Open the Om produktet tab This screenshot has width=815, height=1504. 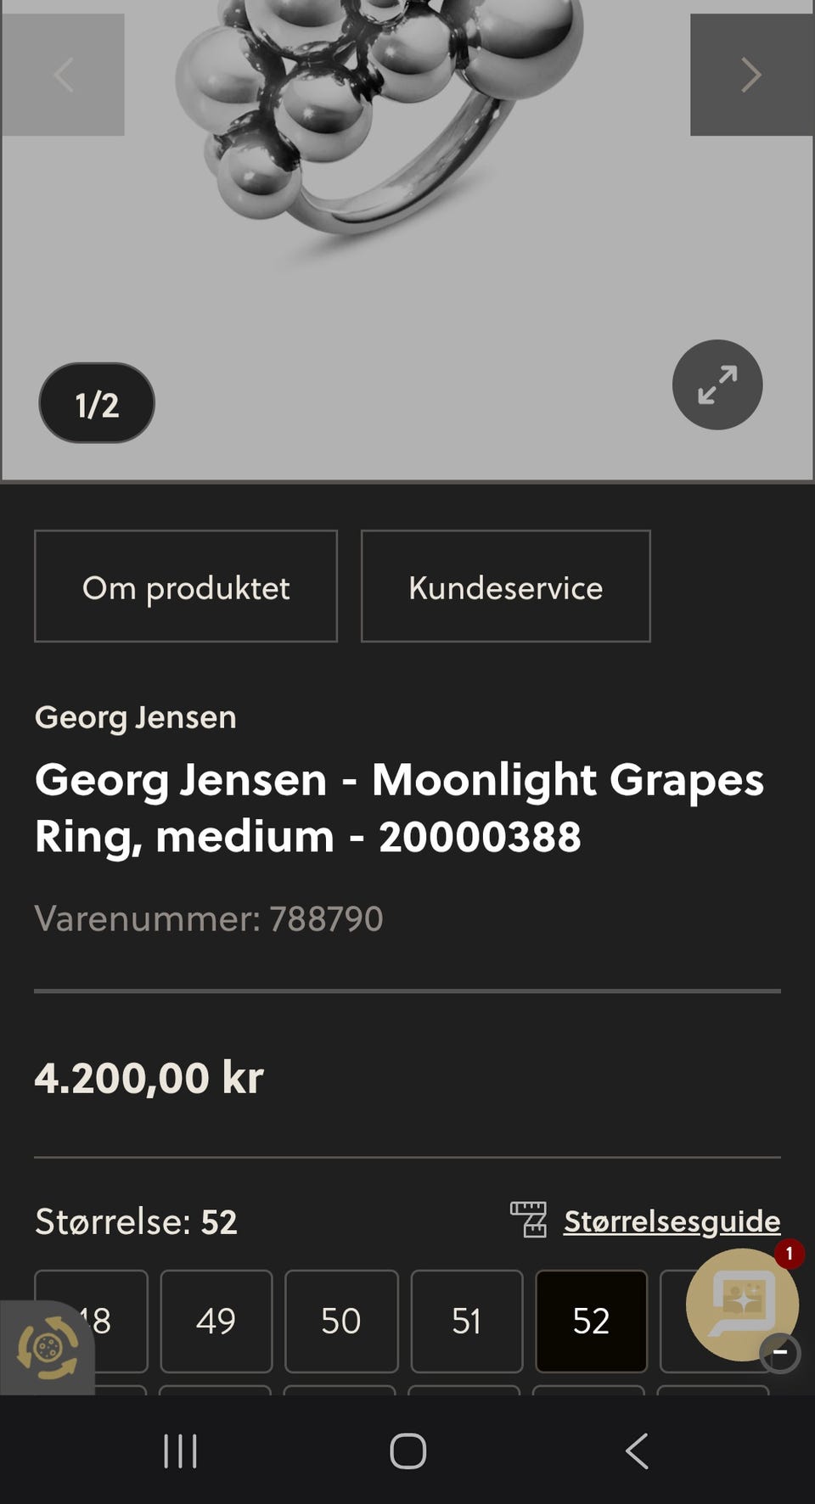186,586
